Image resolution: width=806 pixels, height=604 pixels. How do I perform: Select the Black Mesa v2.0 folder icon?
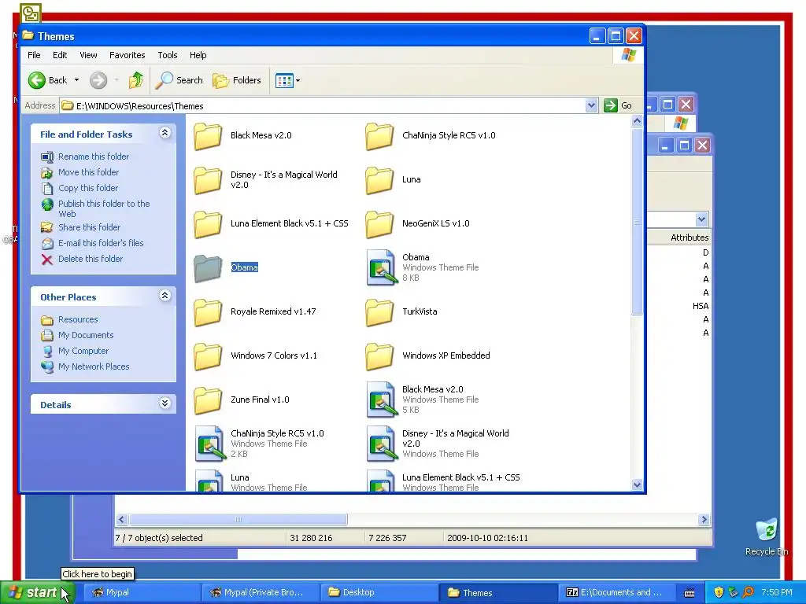(208, 136)
